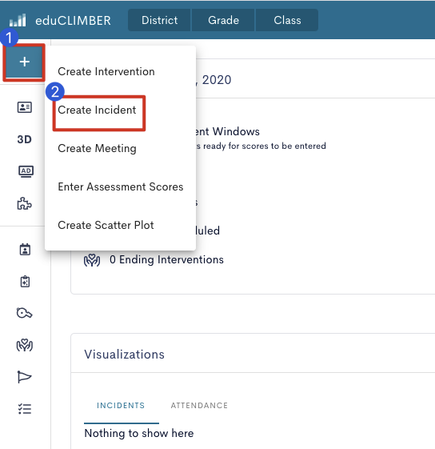This screenshot has height=449, width=435.
Task: Select the clipboard sparkle sidebar icon
Action: coord(25,282)
